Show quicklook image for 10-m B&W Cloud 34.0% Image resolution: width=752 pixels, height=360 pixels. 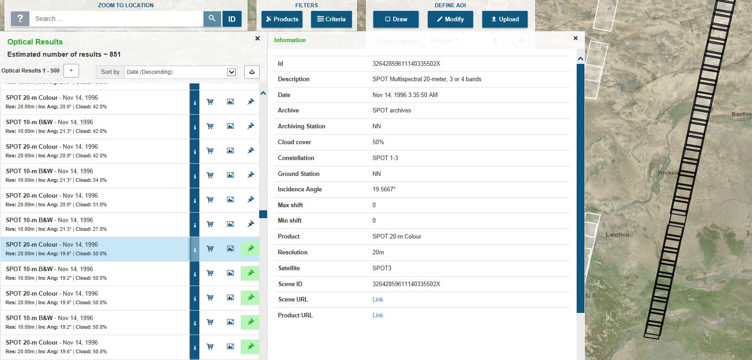[230, 175]
